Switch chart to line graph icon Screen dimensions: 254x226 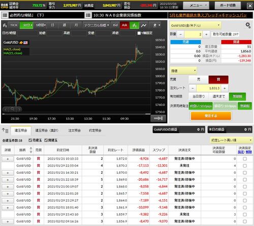coord(144,25)
